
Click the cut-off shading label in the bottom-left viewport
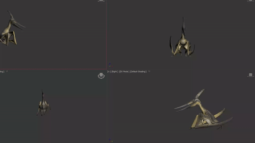(x=2, y=71)
